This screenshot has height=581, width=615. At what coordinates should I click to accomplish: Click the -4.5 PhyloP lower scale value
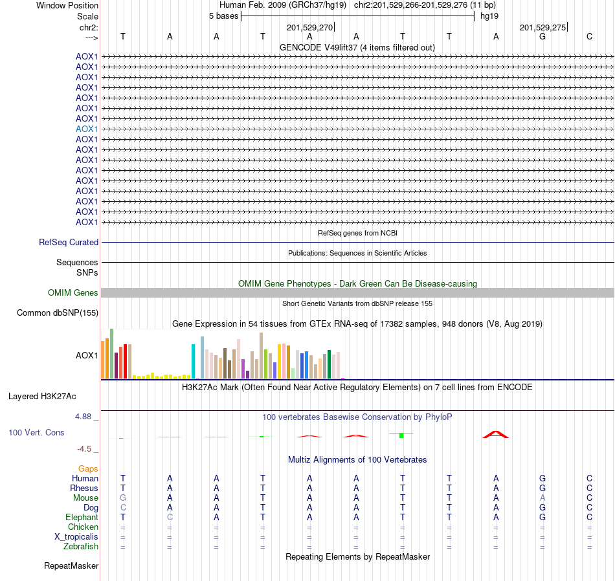[x=84, y=449]
